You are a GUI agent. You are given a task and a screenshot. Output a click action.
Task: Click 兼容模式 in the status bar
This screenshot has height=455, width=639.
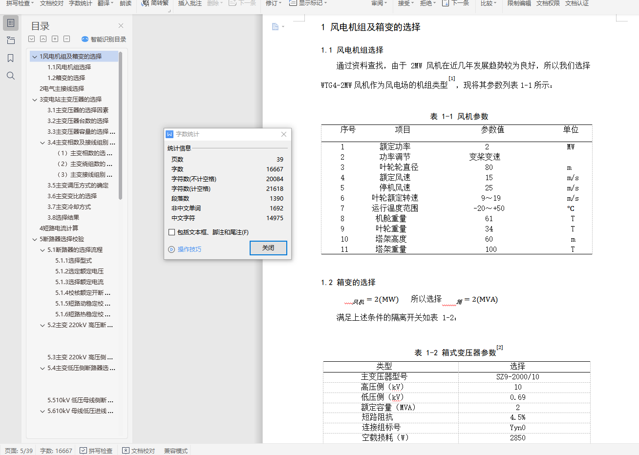pyautogui.click(x=176, y=451)
